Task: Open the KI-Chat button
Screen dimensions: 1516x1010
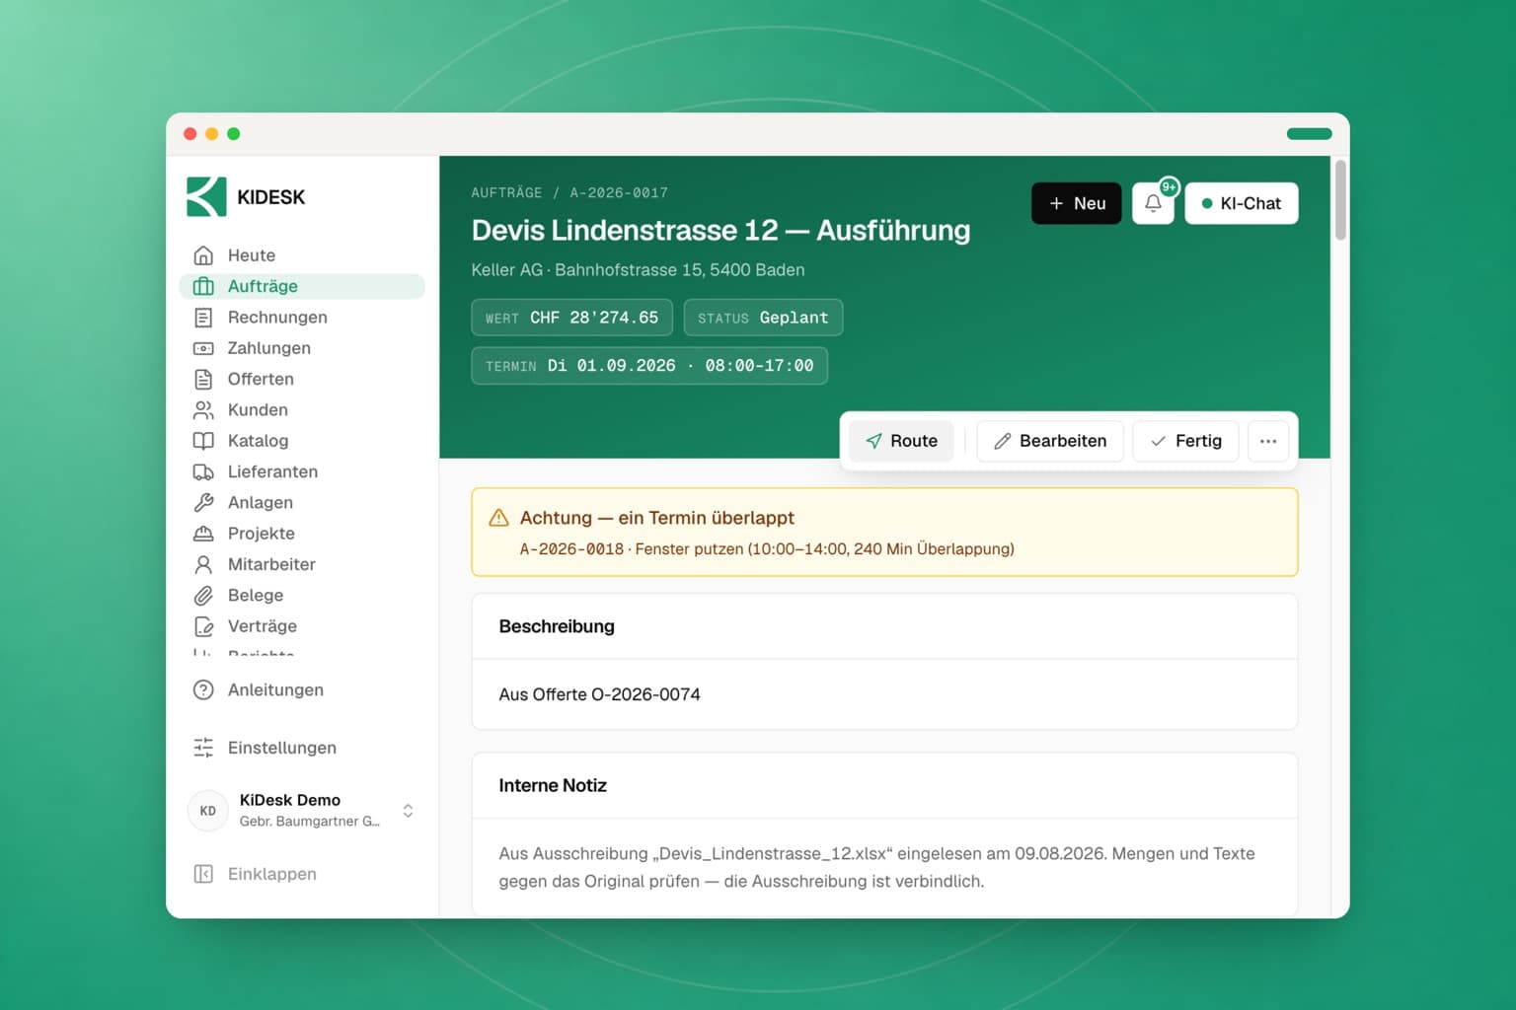Action: (1242, 203)
